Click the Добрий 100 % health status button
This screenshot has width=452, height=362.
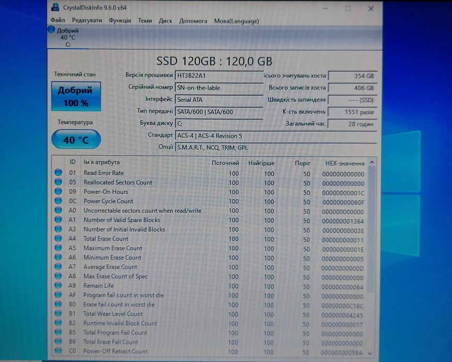(76, 96)
